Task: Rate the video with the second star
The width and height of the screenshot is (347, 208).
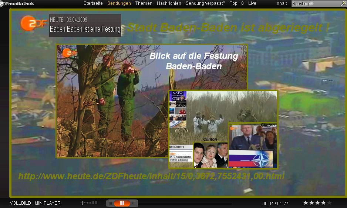Action: point(311,203)
